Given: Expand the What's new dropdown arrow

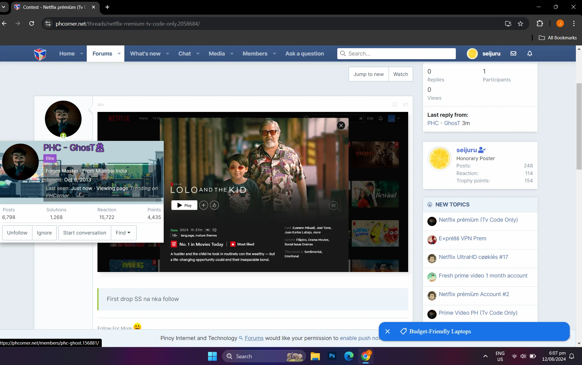Looking at the screenshot, I should point(167,54).
